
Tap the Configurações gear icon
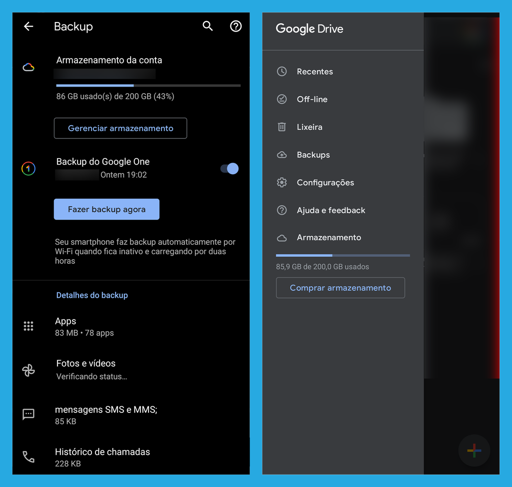[x=282, y=182]
